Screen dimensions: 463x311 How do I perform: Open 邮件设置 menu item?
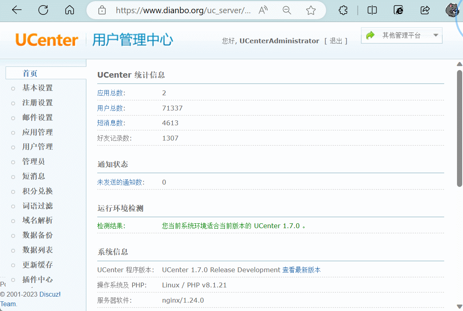tap(38, 117)
